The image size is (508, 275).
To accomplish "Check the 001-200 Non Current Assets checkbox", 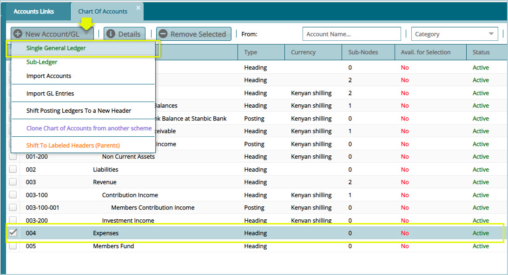I will (13, 157).
